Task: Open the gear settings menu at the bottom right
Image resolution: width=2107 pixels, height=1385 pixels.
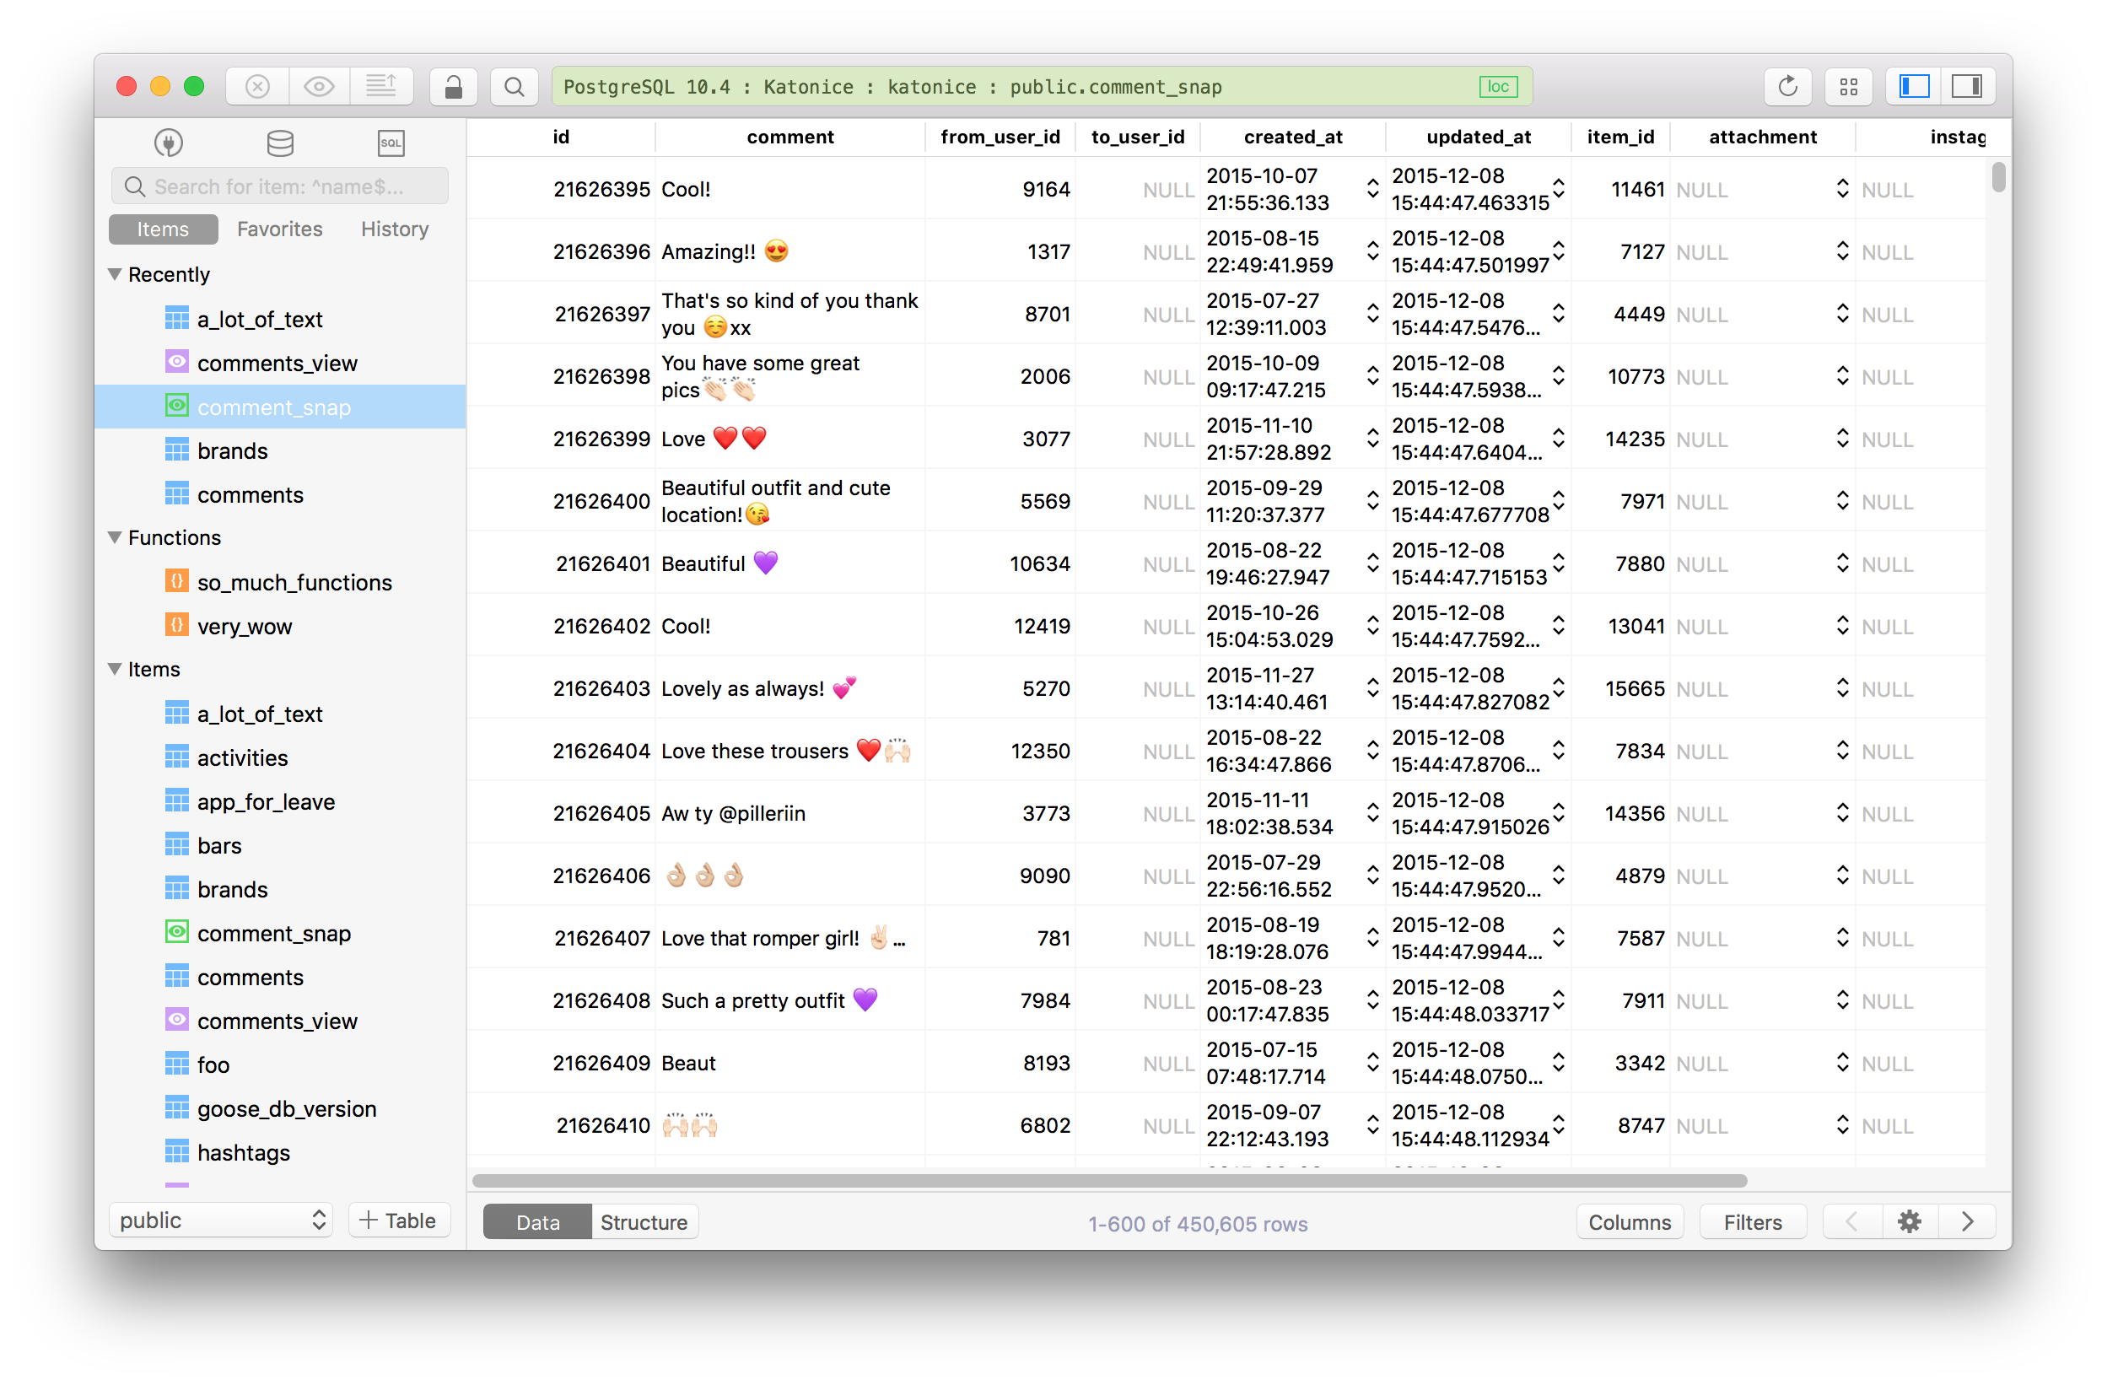Action: coord(1909,1221)
